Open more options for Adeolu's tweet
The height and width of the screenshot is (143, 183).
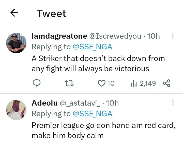point(173,103)
